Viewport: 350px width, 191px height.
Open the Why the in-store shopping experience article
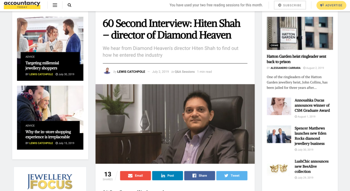point(48,134)
